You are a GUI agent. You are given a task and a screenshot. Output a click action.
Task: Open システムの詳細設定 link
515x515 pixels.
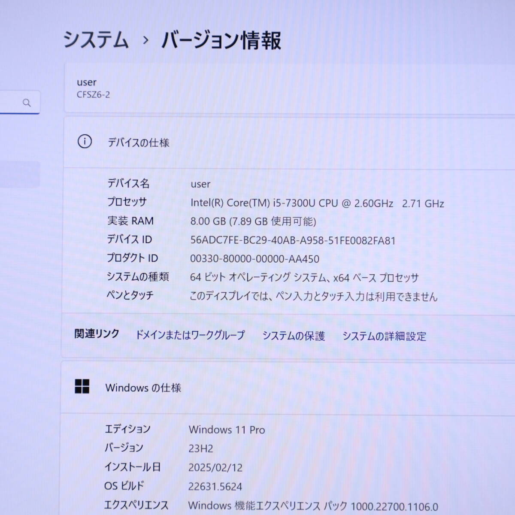(x=384, y=336)
